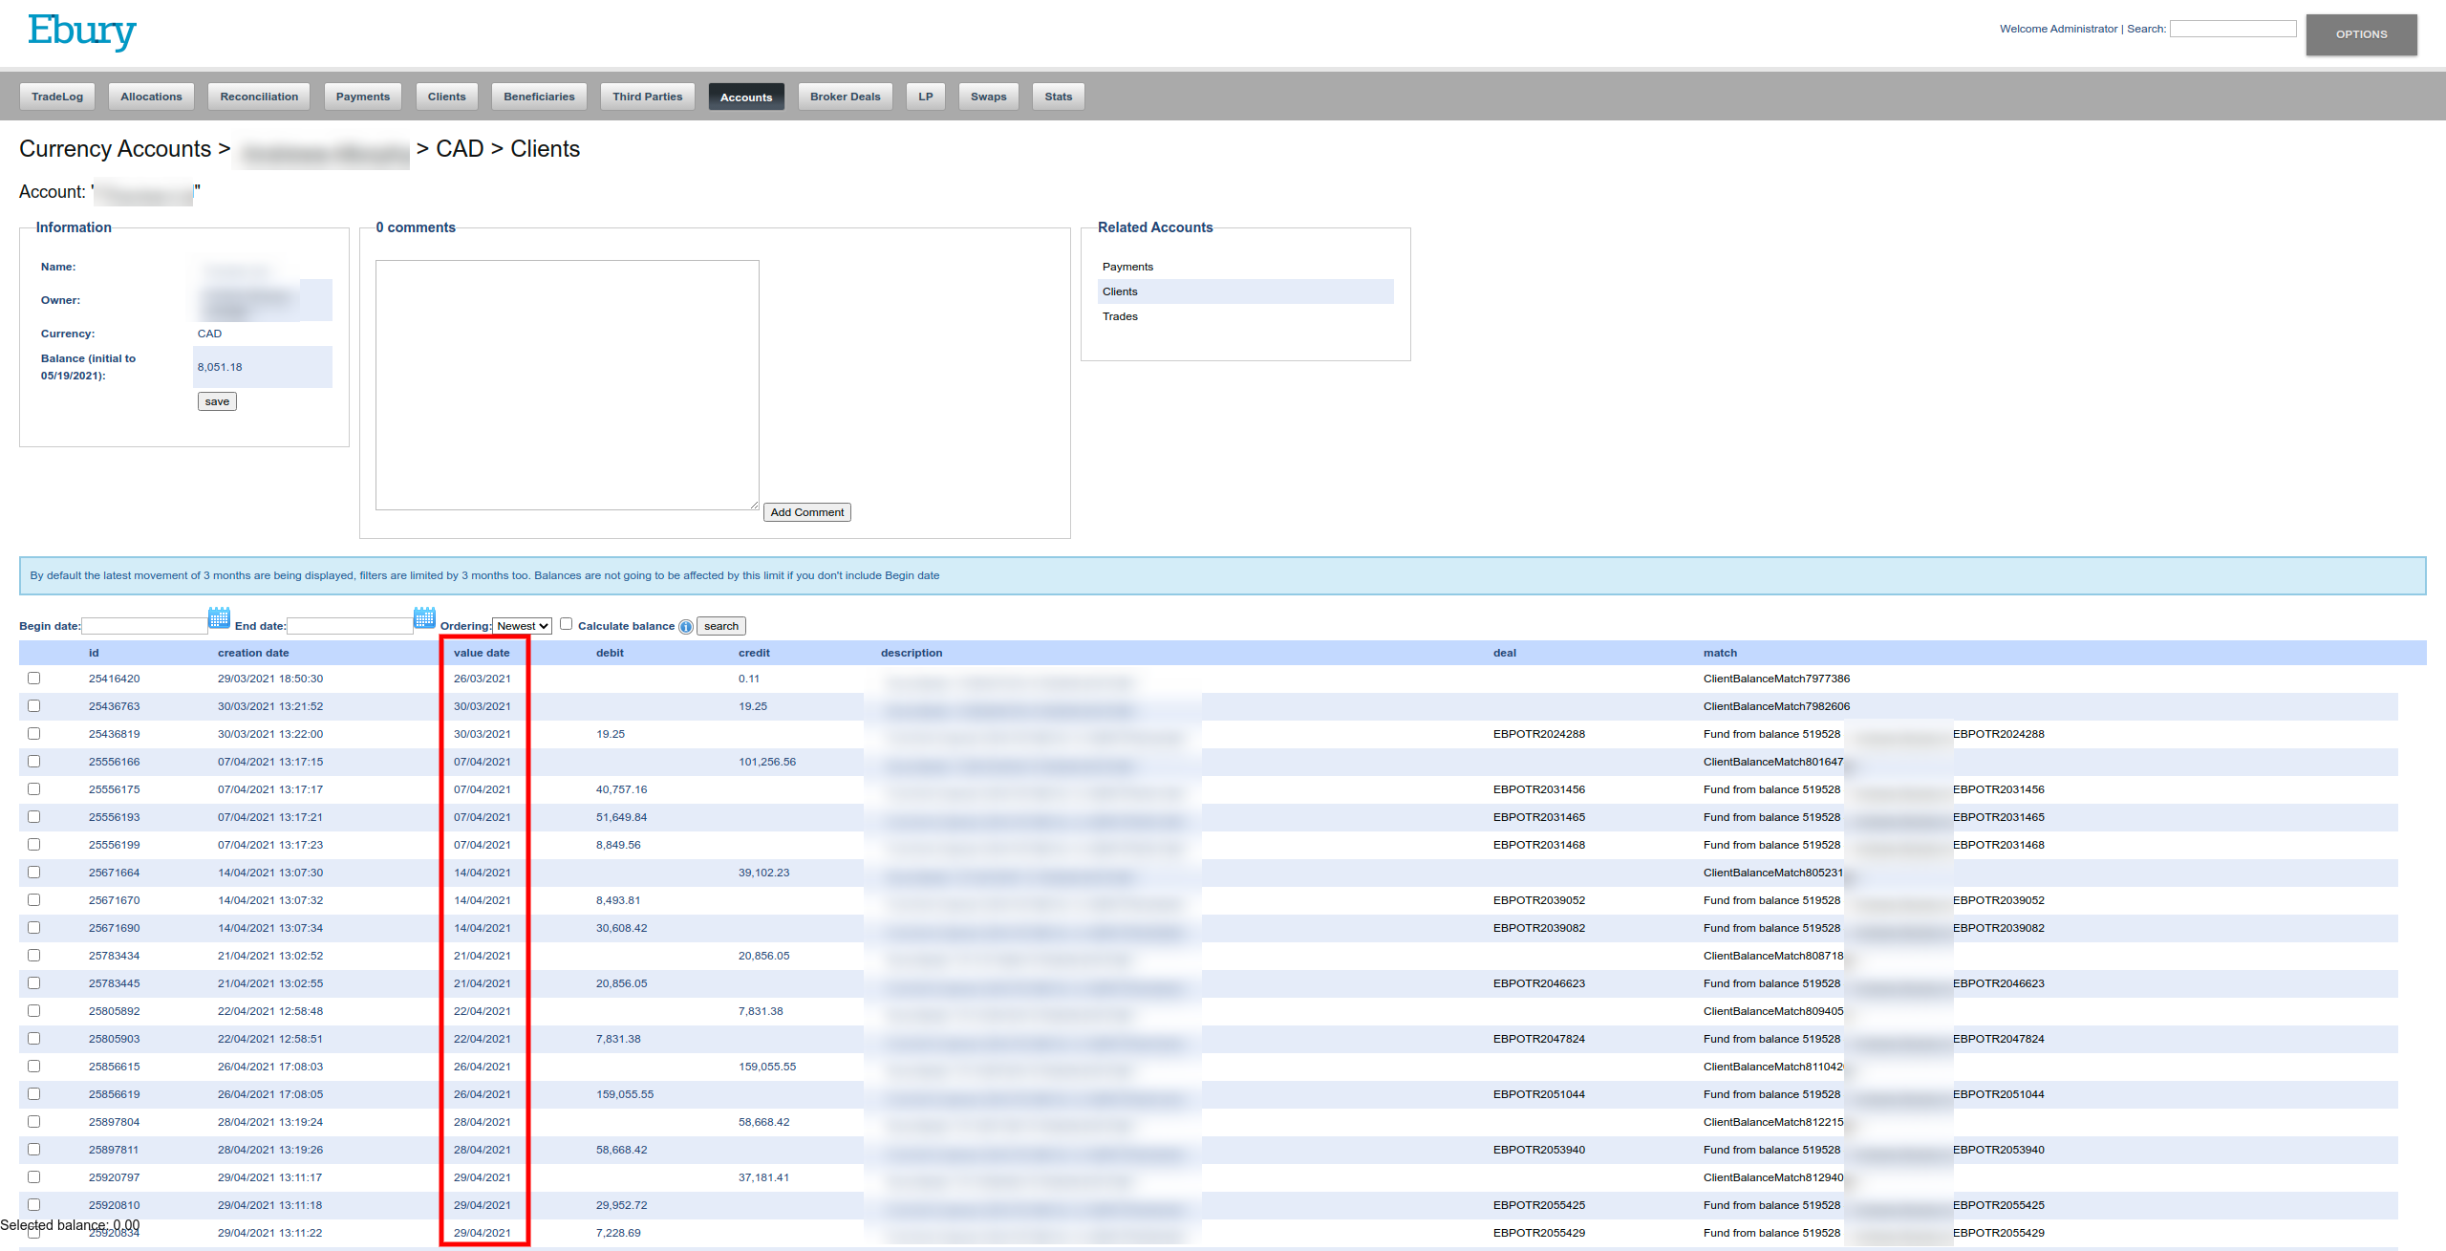Open Clients under Related Accounts
The image size is (2446, 1251).
(x=1120, y=291)
